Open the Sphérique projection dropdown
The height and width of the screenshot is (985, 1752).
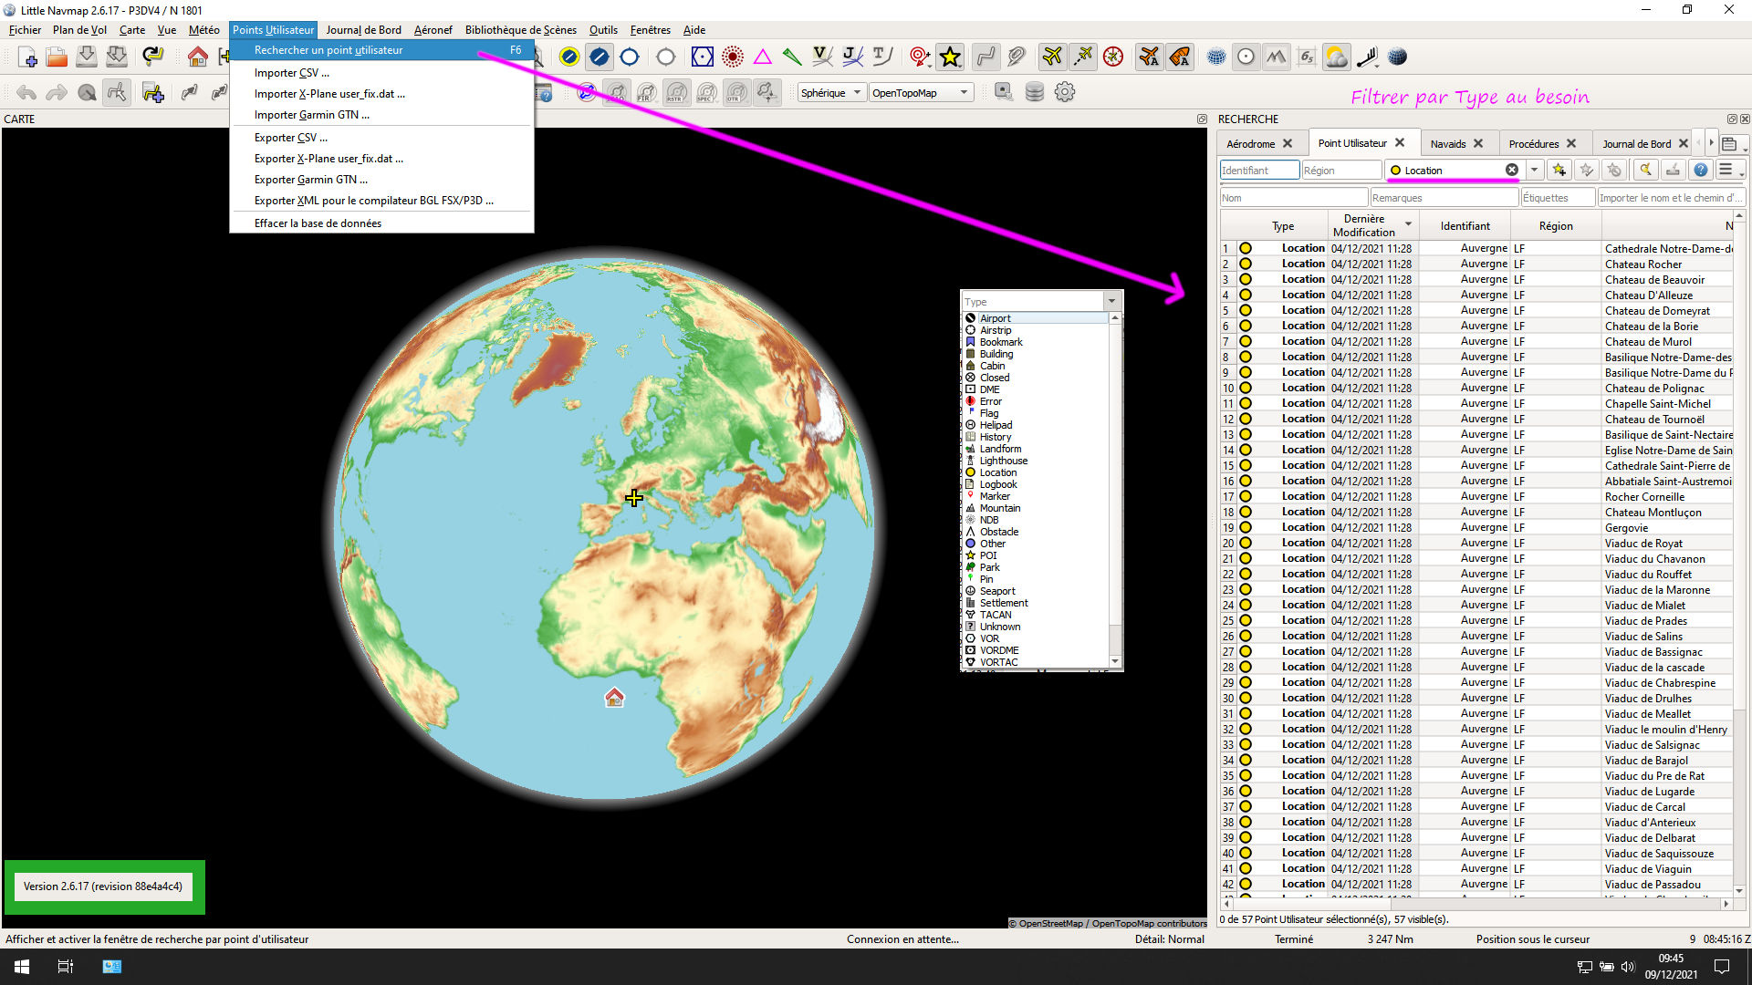pos(830,93)
